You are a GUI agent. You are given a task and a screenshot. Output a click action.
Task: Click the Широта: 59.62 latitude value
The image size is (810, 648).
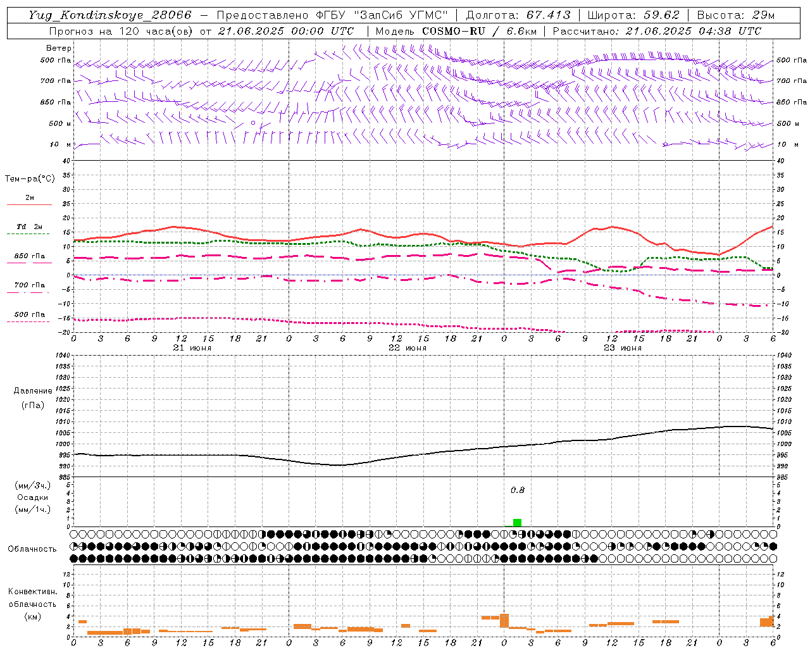633,15
